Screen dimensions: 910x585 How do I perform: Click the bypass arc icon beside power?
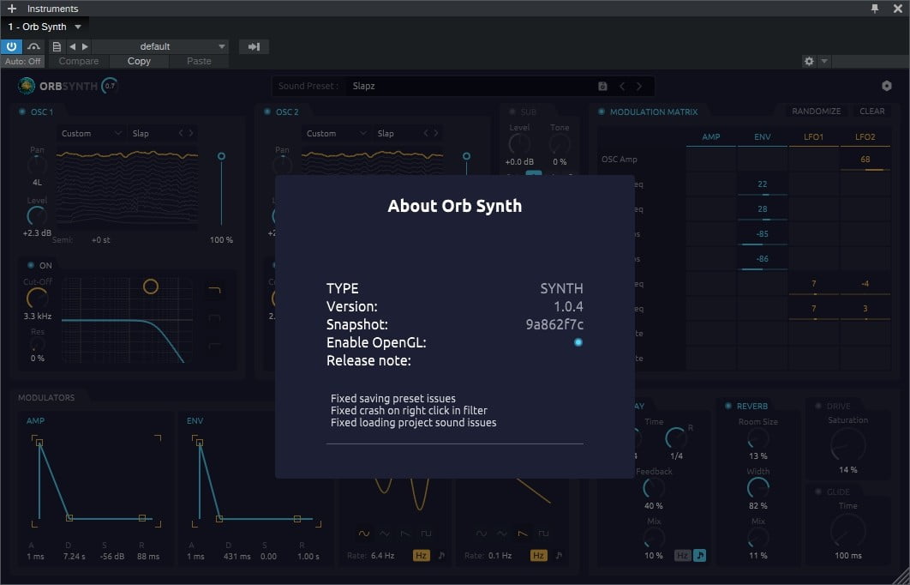(x=33, y=46)
